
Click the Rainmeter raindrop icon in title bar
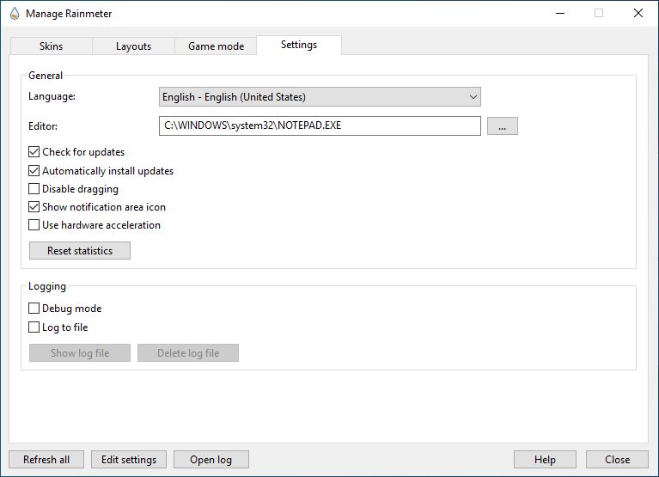[x=15, y=14]
